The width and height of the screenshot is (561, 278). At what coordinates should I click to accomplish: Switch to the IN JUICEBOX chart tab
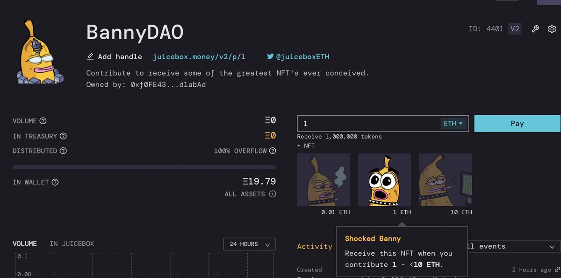72,244
